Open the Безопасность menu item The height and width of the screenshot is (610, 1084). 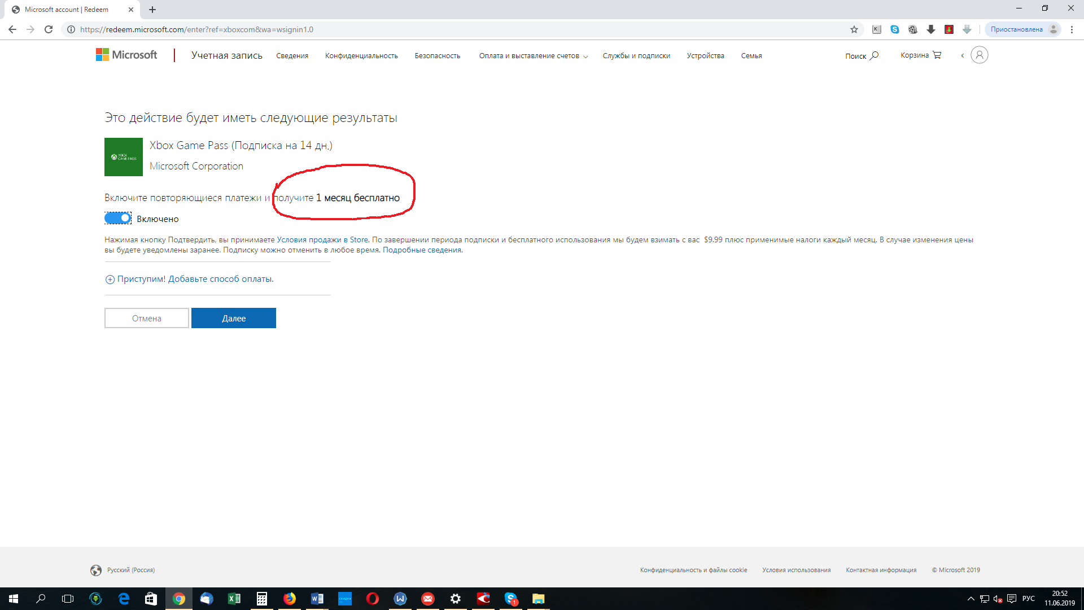point(438,56)
